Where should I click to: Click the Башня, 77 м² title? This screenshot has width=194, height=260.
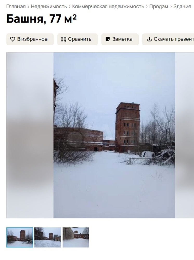tap(41, 19)
